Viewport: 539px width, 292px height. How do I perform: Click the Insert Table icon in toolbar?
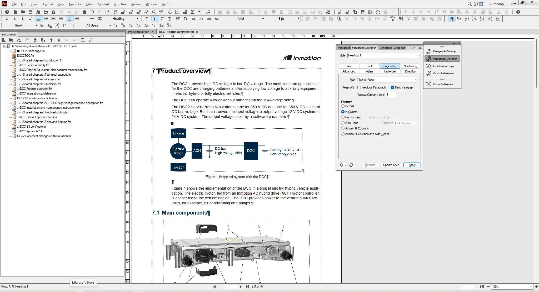[185, 12]
